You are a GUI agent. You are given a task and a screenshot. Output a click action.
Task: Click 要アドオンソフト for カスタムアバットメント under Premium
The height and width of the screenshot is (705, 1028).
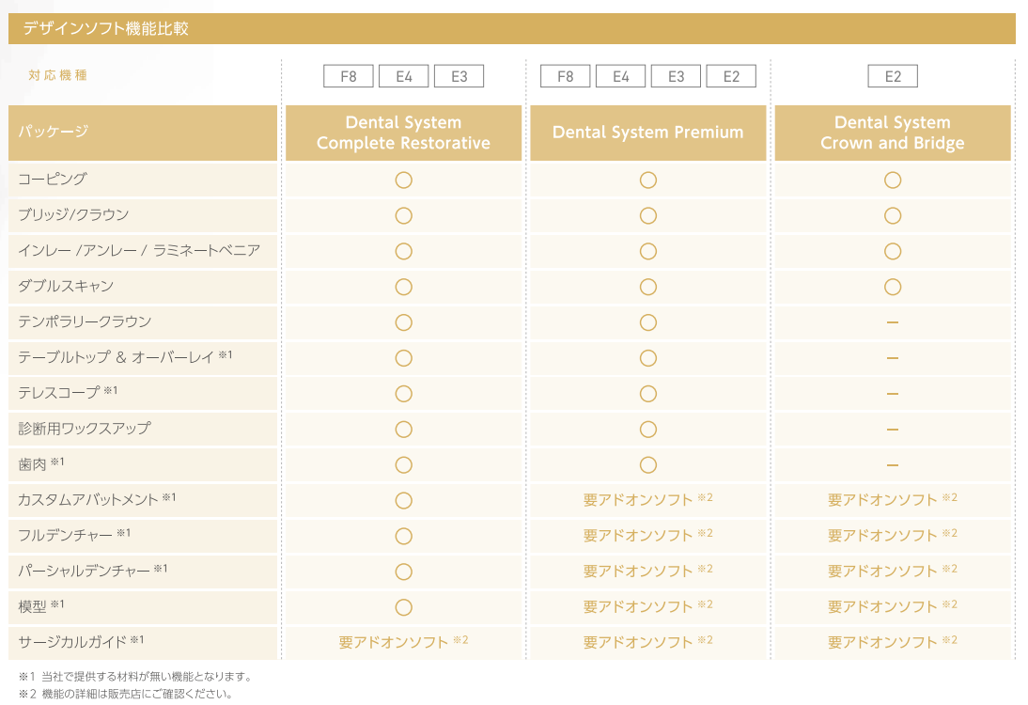[639, 500]
